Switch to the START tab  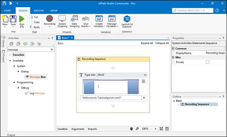8,11
